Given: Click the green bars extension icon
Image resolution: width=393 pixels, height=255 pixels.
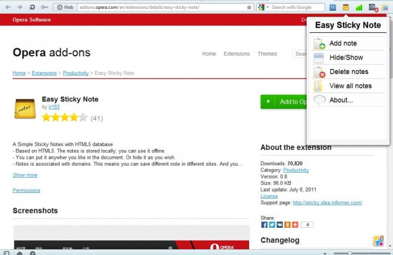Looking at the screenshot, I should click(359, 8).
